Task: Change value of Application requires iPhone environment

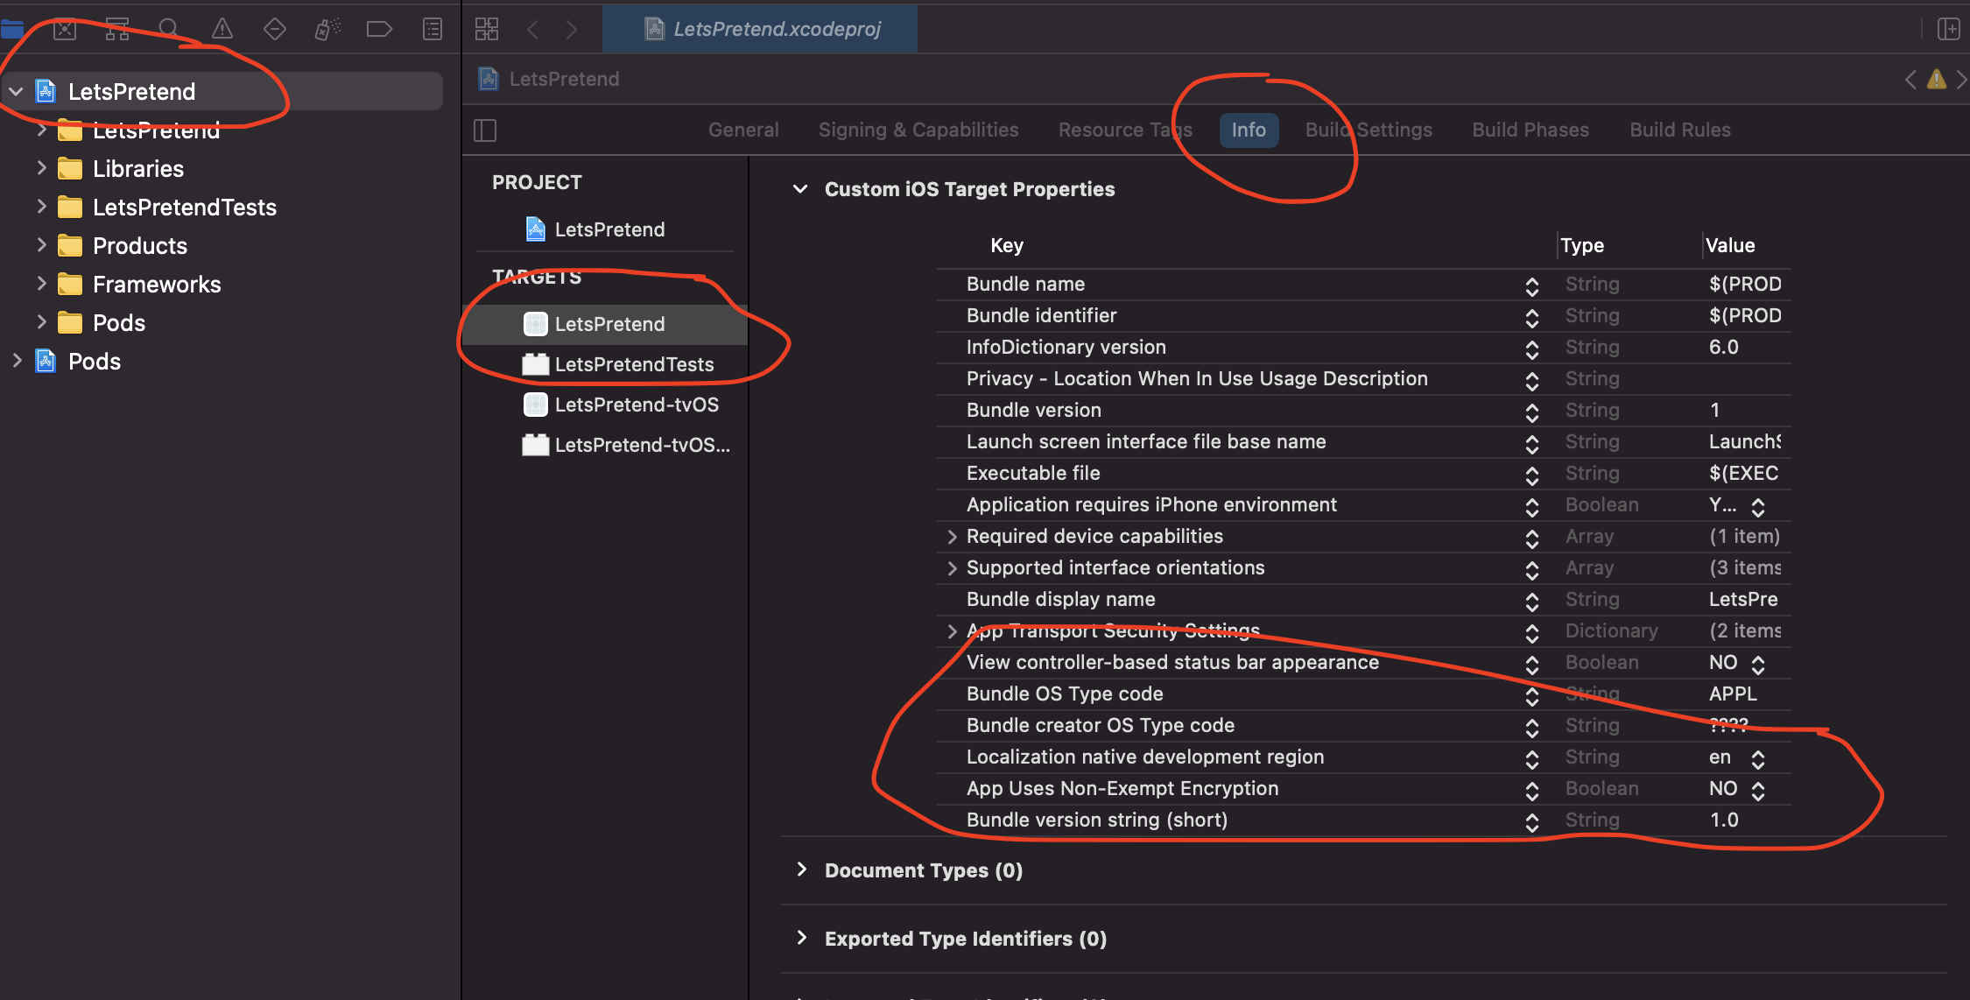Action: pos(1758,506)
